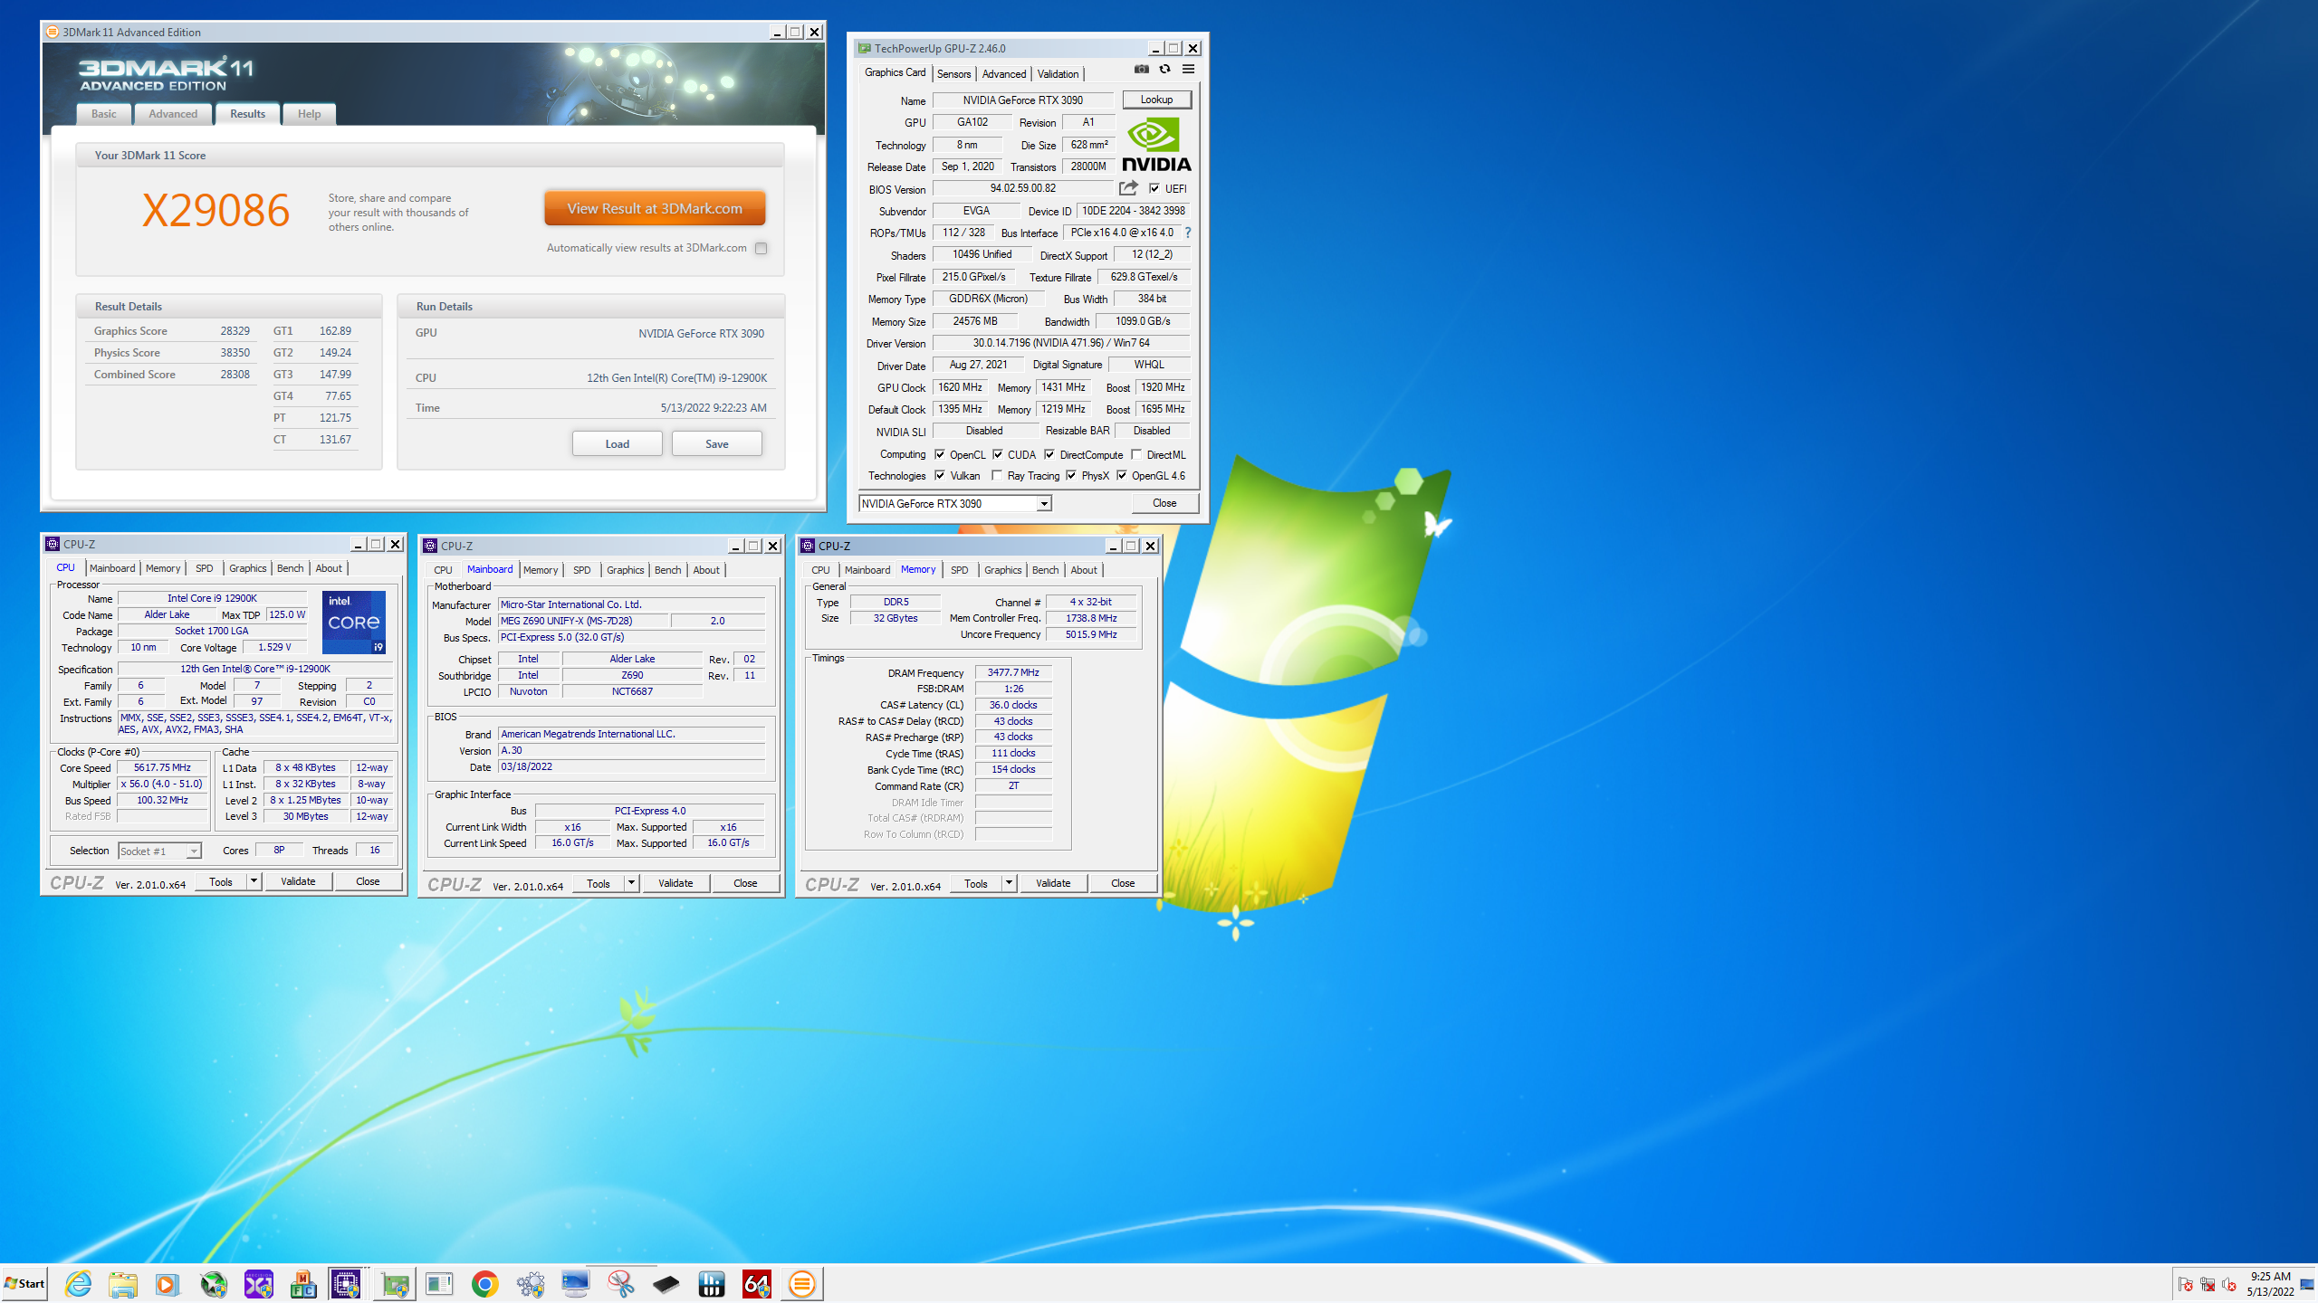Open Windows Explorer folder icon on taskbar
This screenshot has width=2318, height=1303.
tap(123, 1284)
